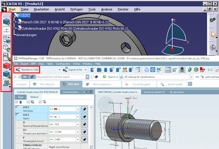Expand the Flansch DIN 2527 tree node

click(x=15, y=22)
